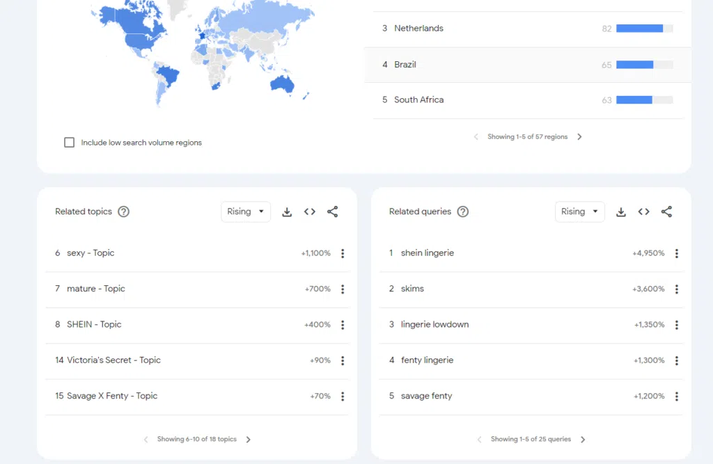Open options menu for skims query
713x464 pixels.
[677, 289]
